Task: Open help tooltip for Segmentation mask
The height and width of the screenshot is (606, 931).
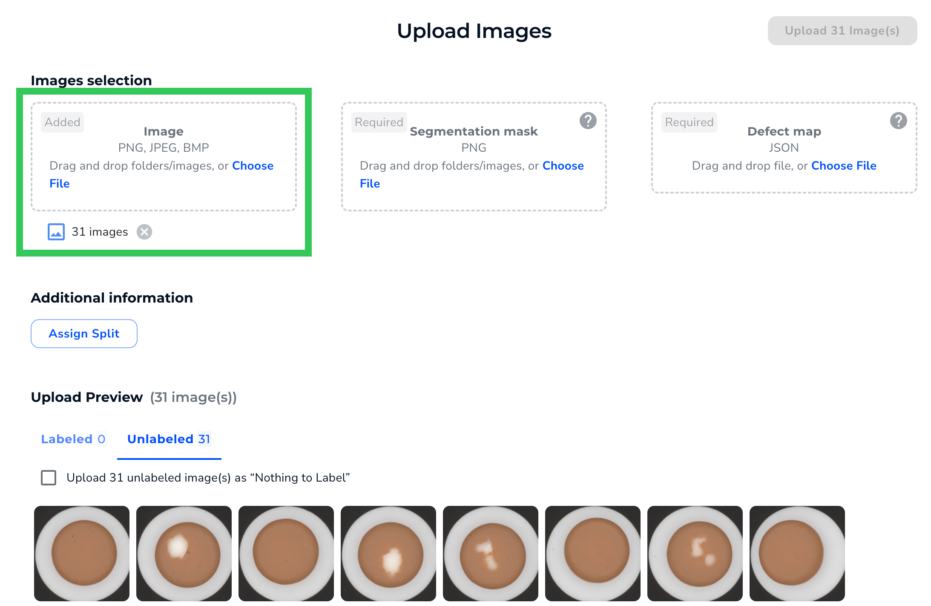Action: [588, 121]
